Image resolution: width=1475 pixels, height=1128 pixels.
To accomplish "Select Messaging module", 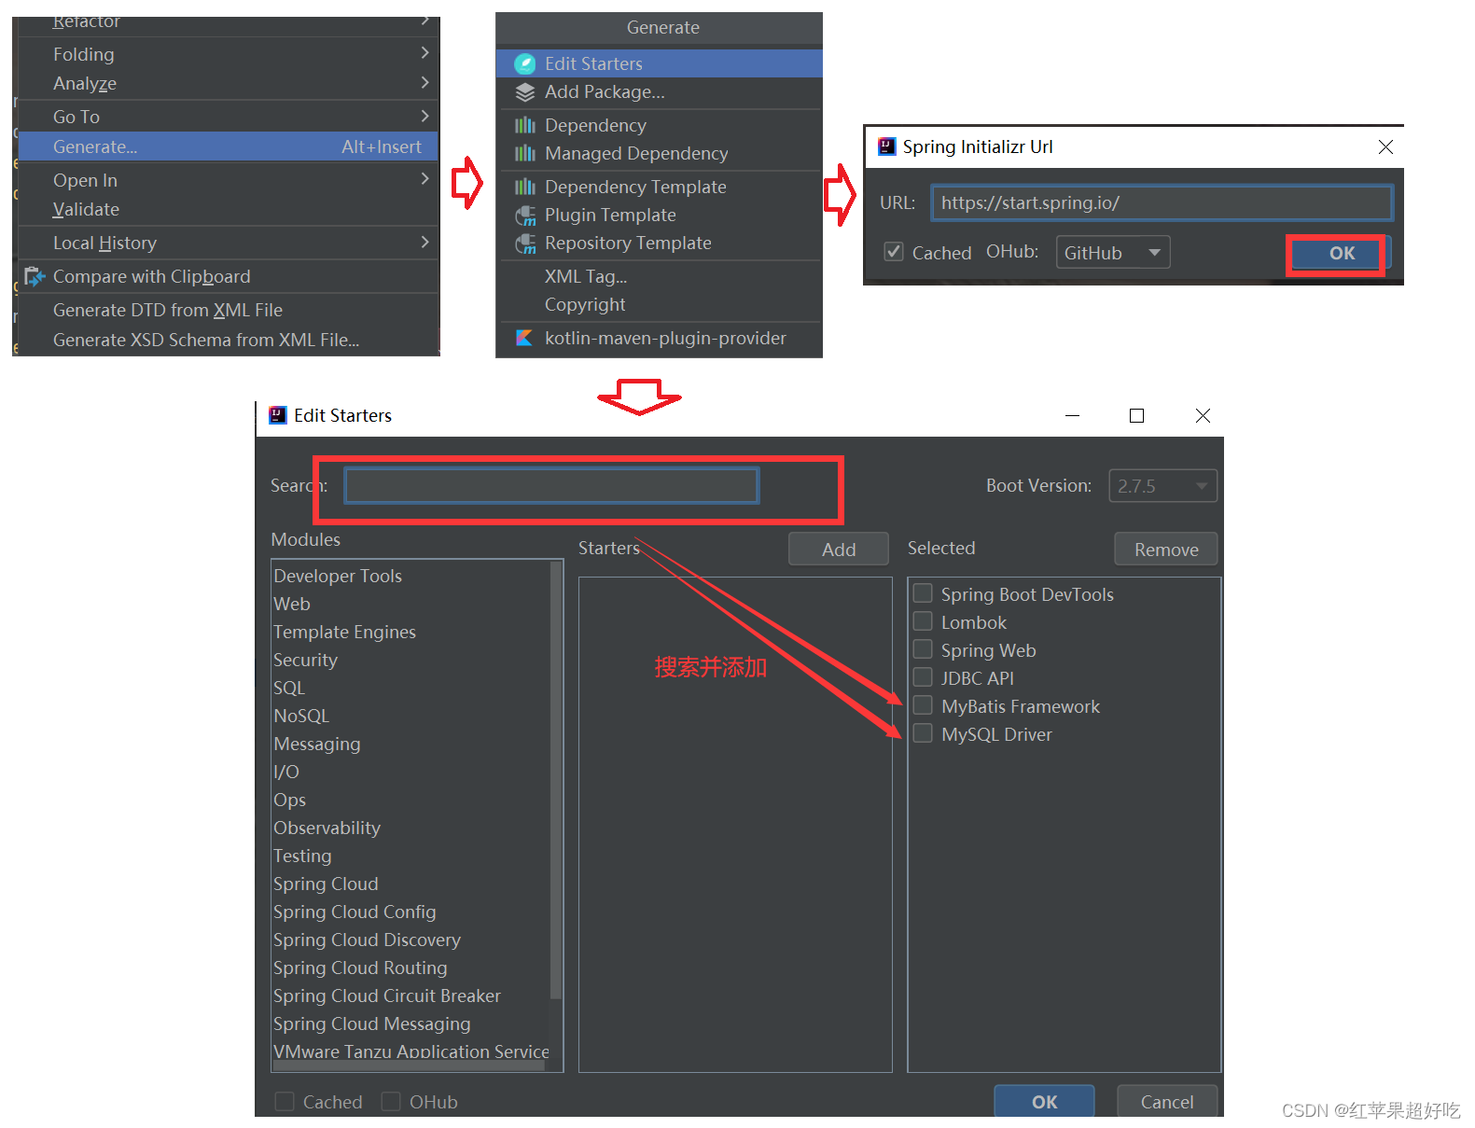I will pyautogui.click(x=411, y=744).
